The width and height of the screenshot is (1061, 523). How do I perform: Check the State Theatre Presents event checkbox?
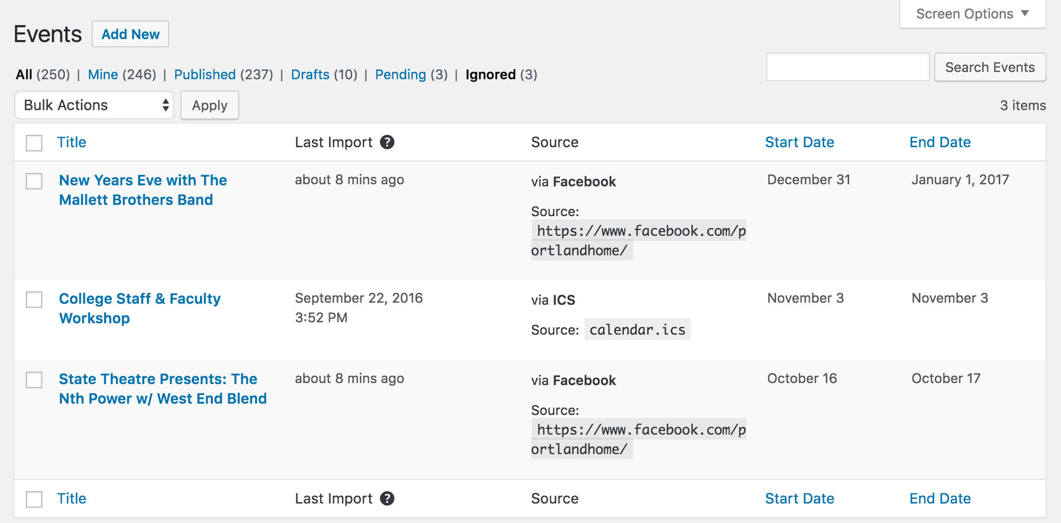[34, 380]
